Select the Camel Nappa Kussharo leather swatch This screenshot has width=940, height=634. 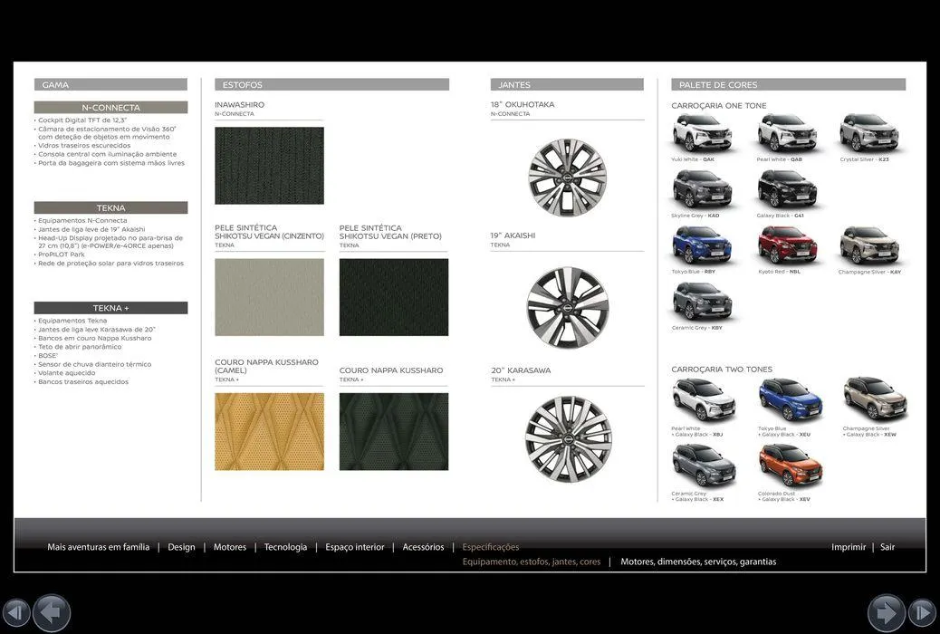pos(269,431)
